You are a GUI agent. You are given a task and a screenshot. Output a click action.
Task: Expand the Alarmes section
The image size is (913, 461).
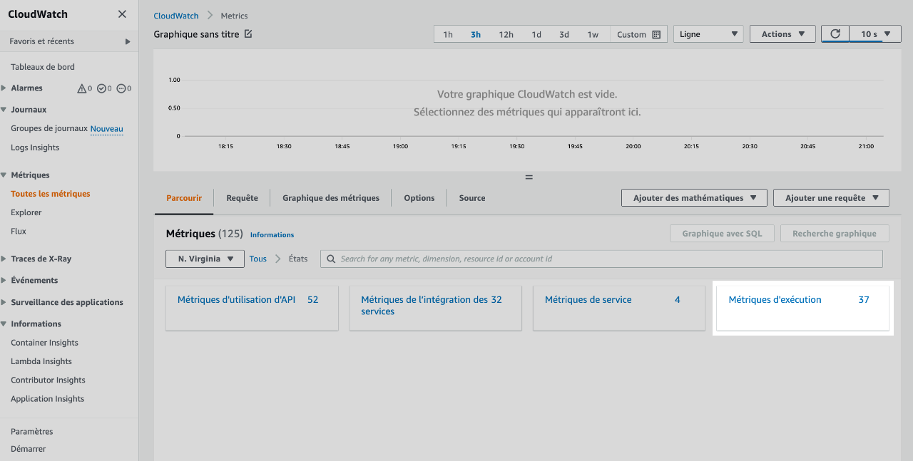point(4,88)
